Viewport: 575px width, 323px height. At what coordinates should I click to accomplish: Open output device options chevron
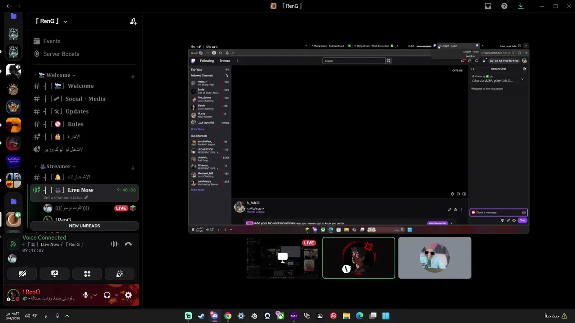pos(116,295)
